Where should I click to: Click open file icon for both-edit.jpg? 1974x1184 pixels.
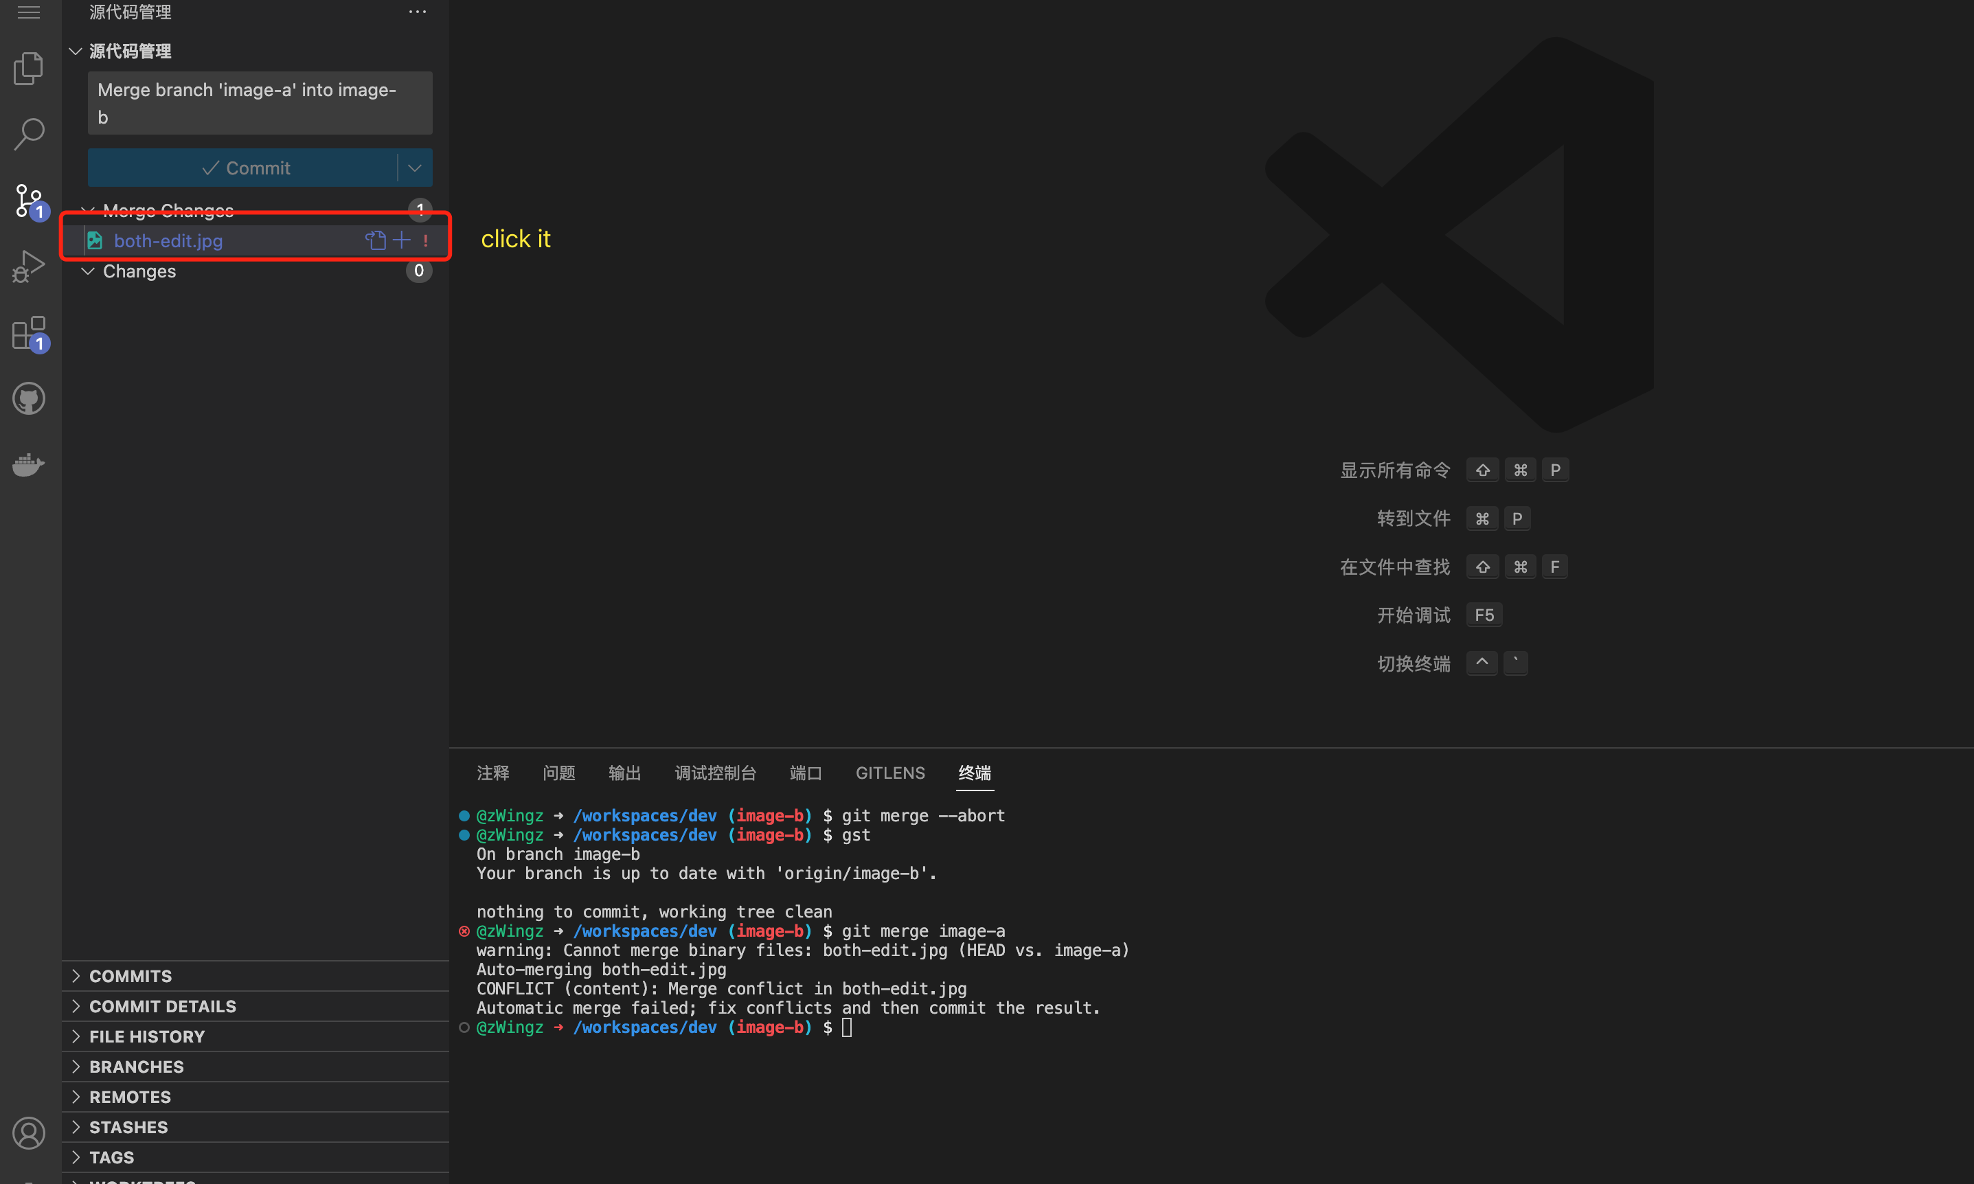pos(376,240)
